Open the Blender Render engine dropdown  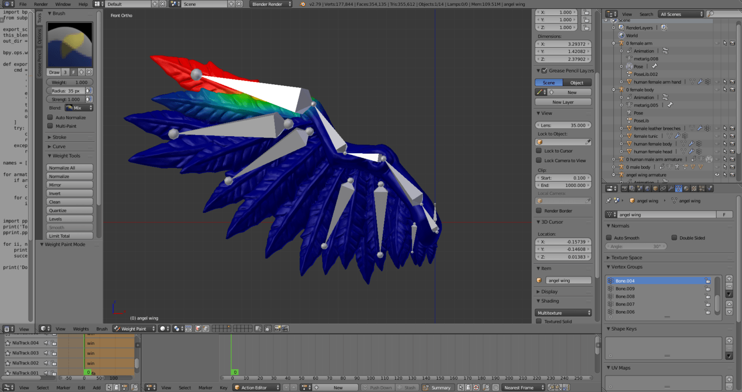point(271,4)
